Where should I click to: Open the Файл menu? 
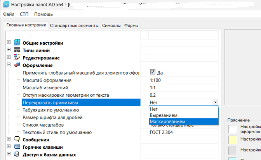tap(9, 14)
